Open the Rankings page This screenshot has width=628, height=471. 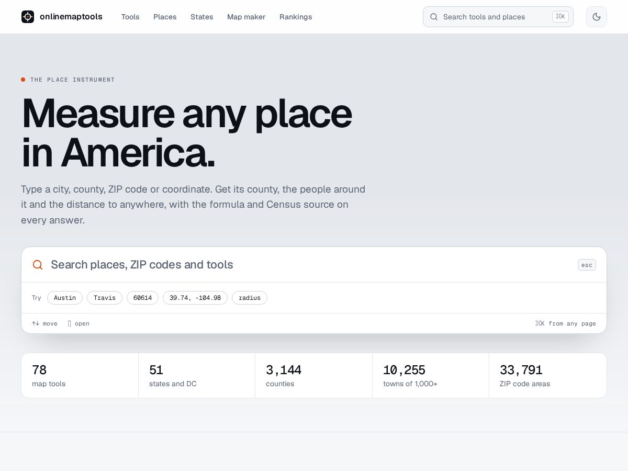point(296,17)
